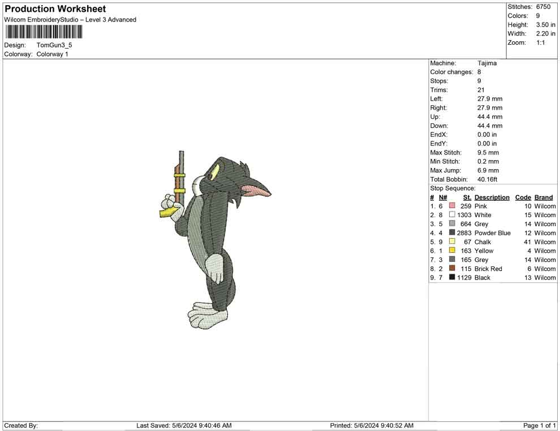Viewport: 560px width, 431px height.
Task: Click the stitch count '1129'
Action: click(464, 278)
